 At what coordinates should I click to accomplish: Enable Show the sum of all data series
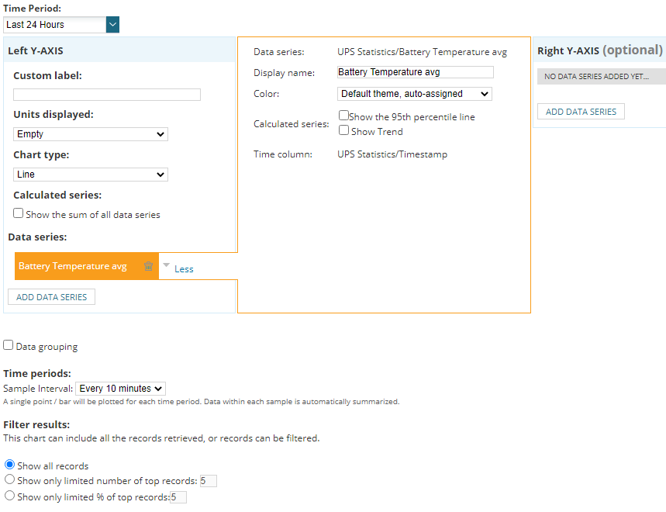click(19, 213)
